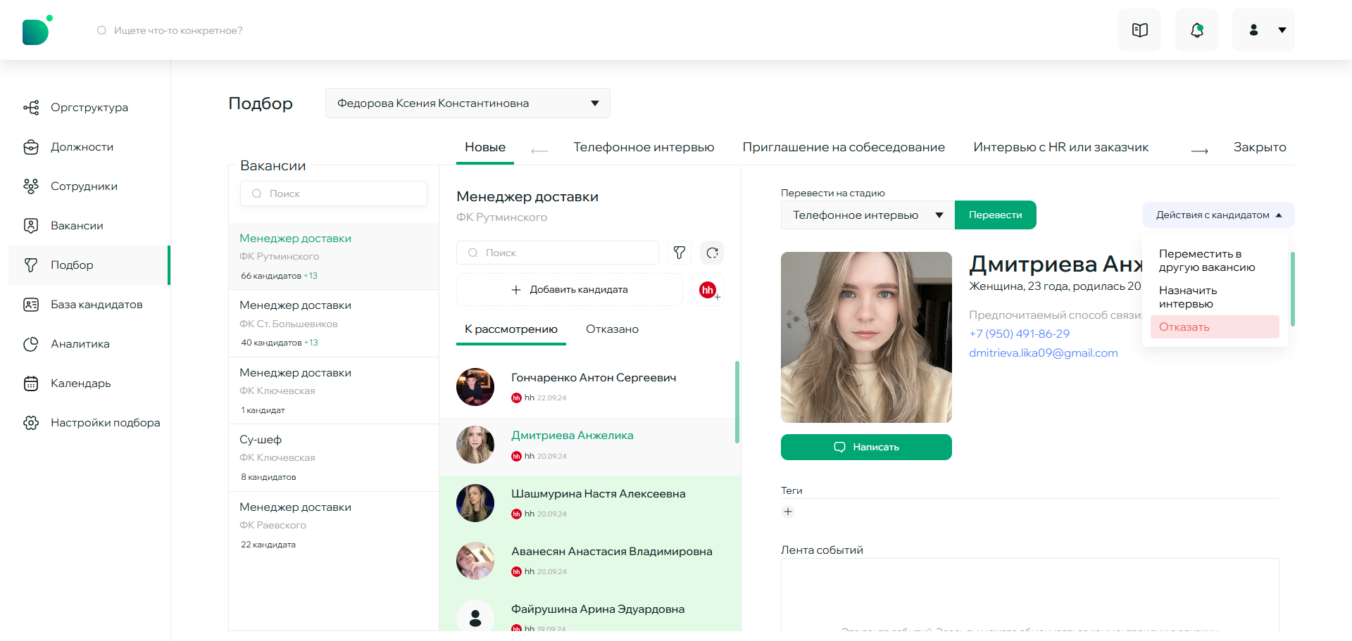This screenshot has height=641, width=1352.
Task: Choose Отказать in actions menu
Action: point(1215,327)
